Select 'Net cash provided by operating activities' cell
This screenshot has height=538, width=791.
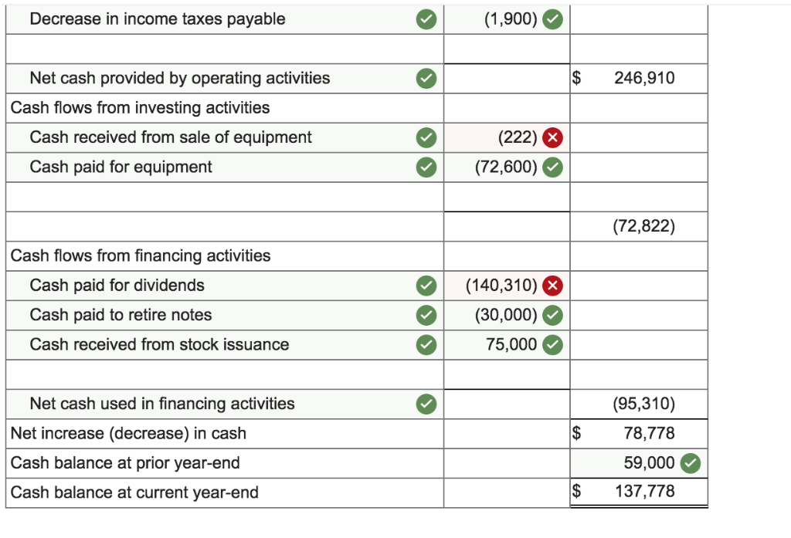(225, 78)
